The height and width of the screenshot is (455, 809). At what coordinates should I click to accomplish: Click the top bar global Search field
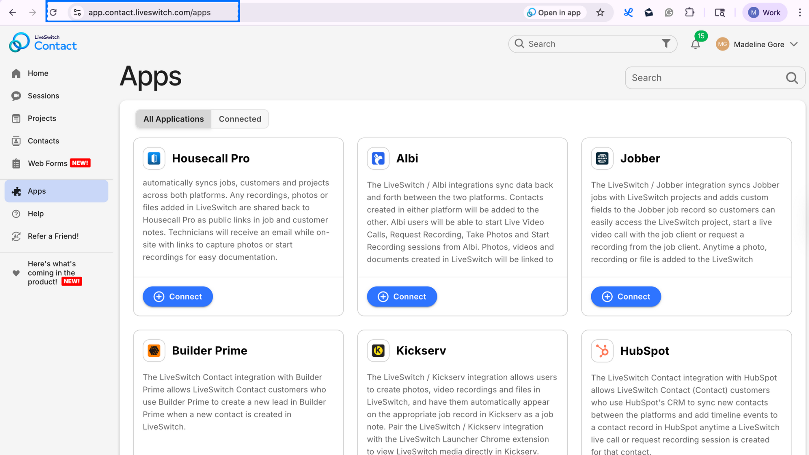[592, 44]
